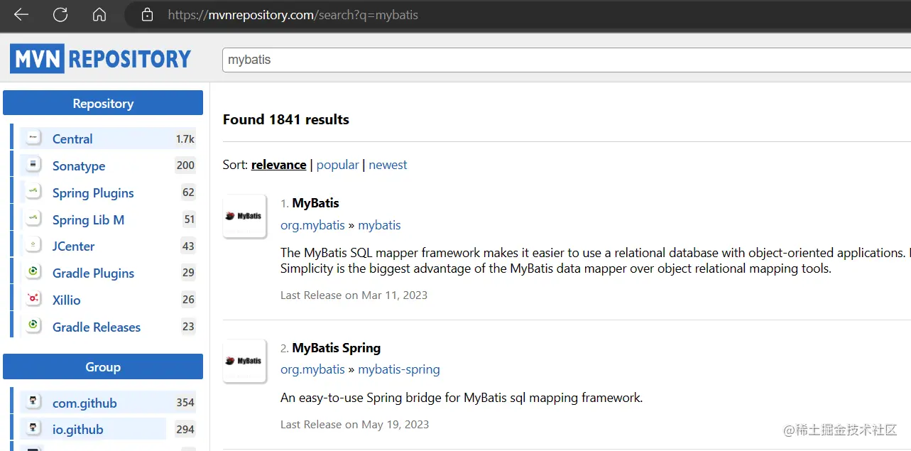Screen dimensions: 911x451
Task: Open the Repository section header
Action: pos(103,103)
